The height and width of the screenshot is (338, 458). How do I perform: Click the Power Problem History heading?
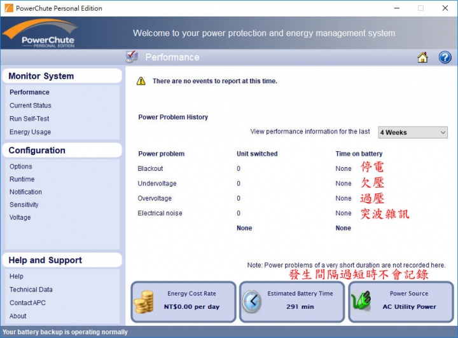pos(173,118)
